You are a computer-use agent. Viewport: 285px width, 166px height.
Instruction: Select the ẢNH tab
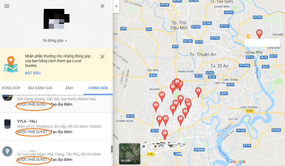pos(69,88)
